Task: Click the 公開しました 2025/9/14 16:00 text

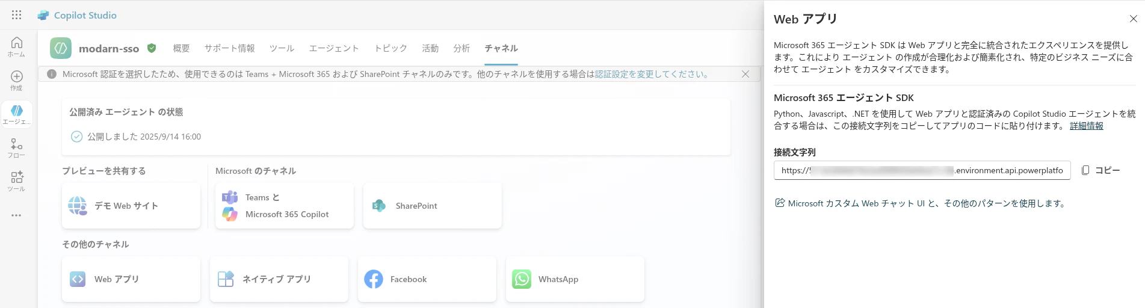Action: click(x=144, y=137)
